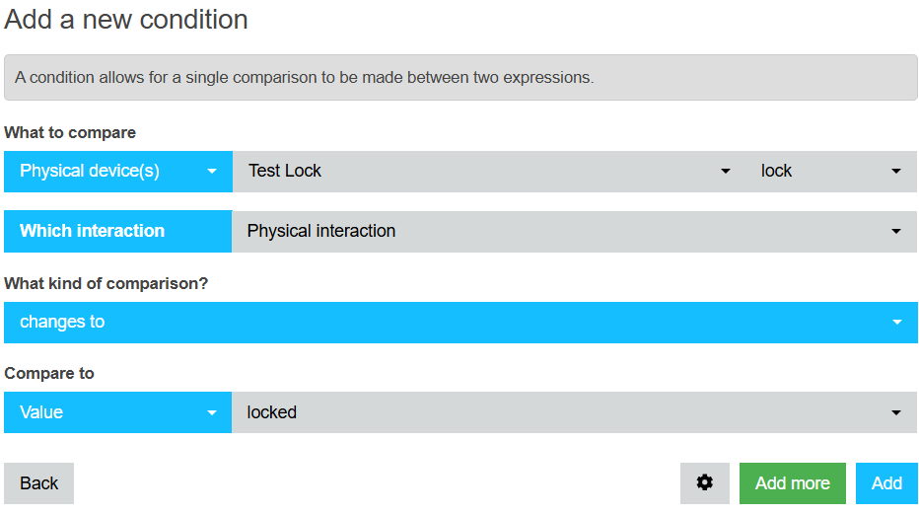Image resolution: width=919 pixels, height=515 pixels.
Task: Open the Value operand type dropdown
Action: coord(117,412)
